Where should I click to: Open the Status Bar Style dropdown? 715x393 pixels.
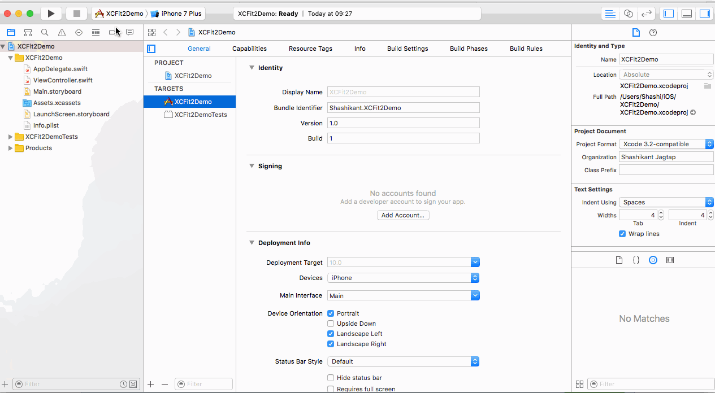(x=404, y=361)
